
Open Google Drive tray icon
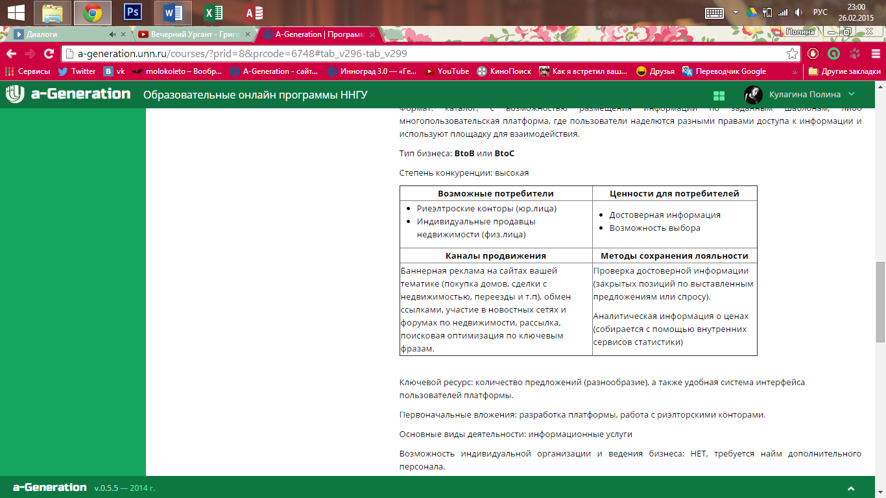[752, 12]
